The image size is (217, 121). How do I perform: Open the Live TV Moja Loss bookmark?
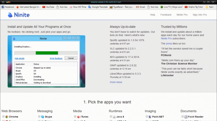tap(171, 7)
